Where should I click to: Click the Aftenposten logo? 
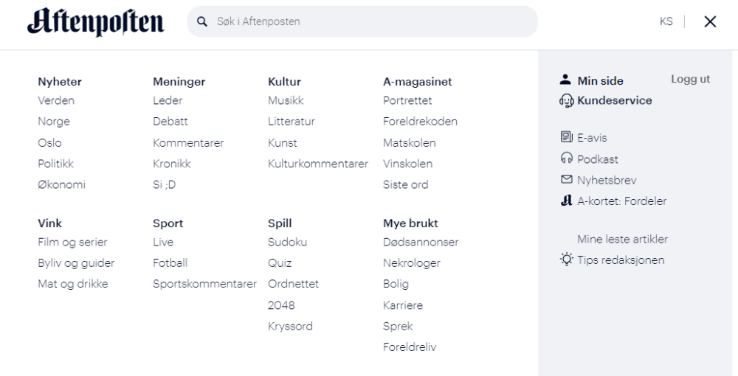click(x=95, y=22)
